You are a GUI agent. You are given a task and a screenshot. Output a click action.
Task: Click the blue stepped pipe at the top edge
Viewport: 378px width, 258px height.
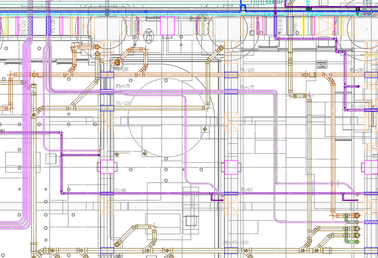[x=243, y=8]
